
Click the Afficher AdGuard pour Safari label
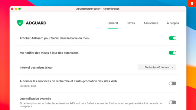(x=55, y=38)
